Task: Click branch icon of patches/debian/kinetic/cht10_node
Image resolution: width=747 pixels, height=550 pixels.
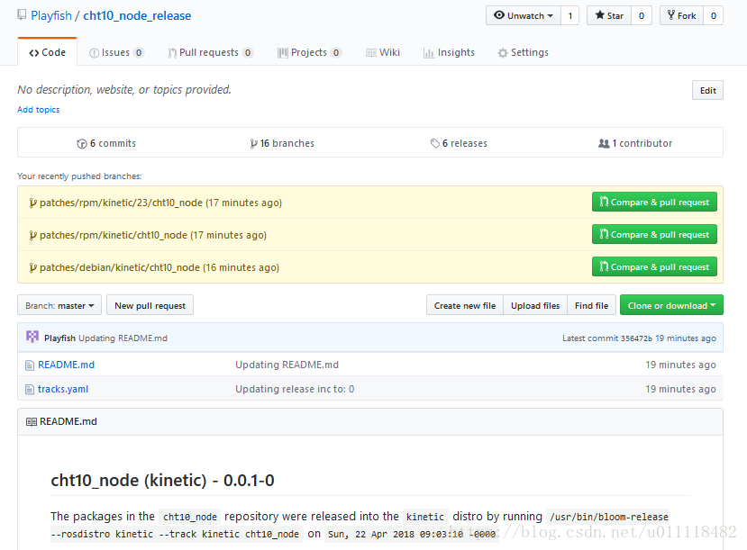Action: (32, 268)
